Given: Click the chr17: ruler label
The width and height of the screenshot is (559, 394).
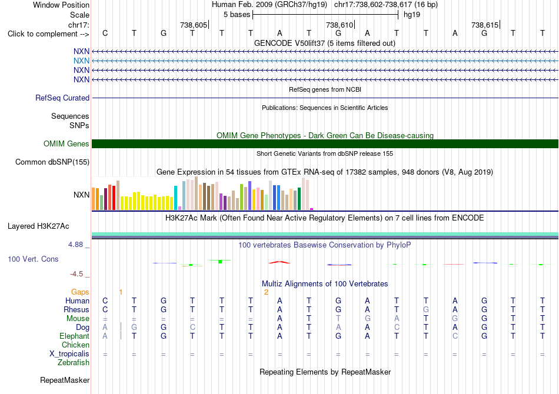Looking at the screenshot, I should point(78,25).
